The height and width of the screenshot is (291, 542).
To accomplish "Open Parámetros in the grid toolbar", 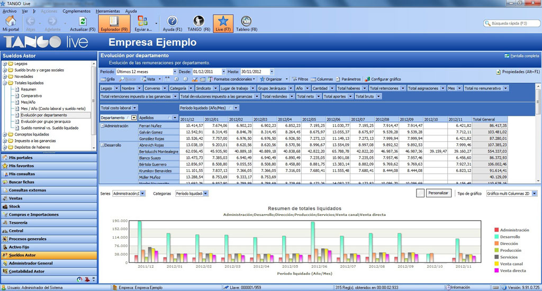I will pos(348,79).
